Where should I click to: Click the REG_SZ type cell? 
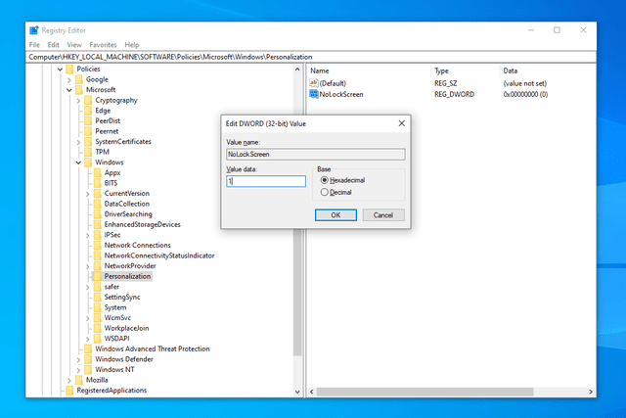tap(446, 83)
